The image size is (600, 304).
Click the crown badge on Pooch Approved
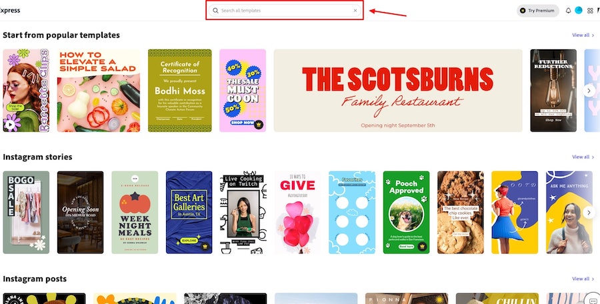tap(423, 246)
